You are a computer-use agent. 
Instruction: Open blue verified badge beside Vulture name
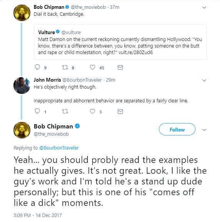coord(58,32)
